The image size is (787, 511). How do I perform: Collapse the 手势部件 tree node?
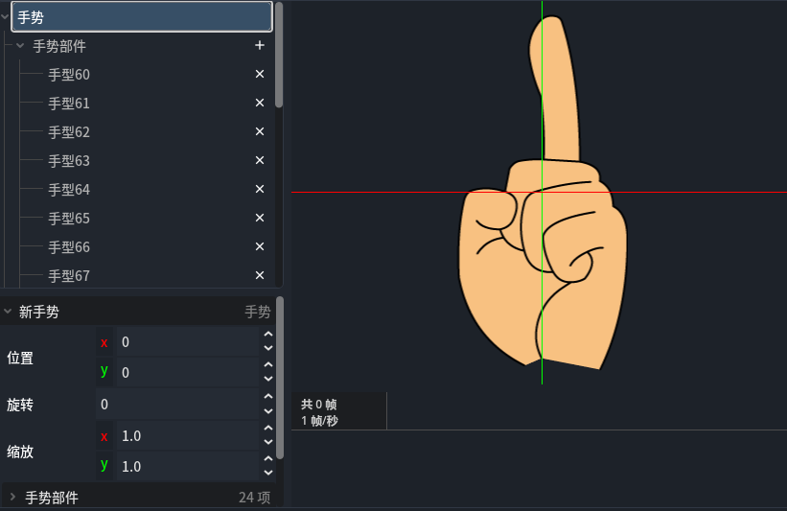tap(20, 45)
